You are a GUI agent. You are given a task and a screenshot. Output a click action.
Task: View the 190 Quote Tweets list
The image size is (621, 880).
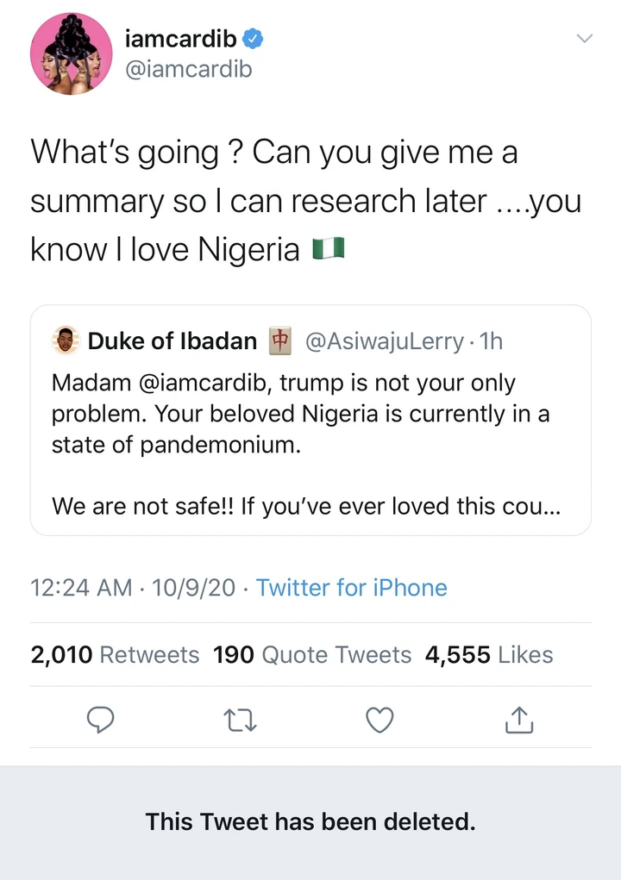(x=312, y=655)
